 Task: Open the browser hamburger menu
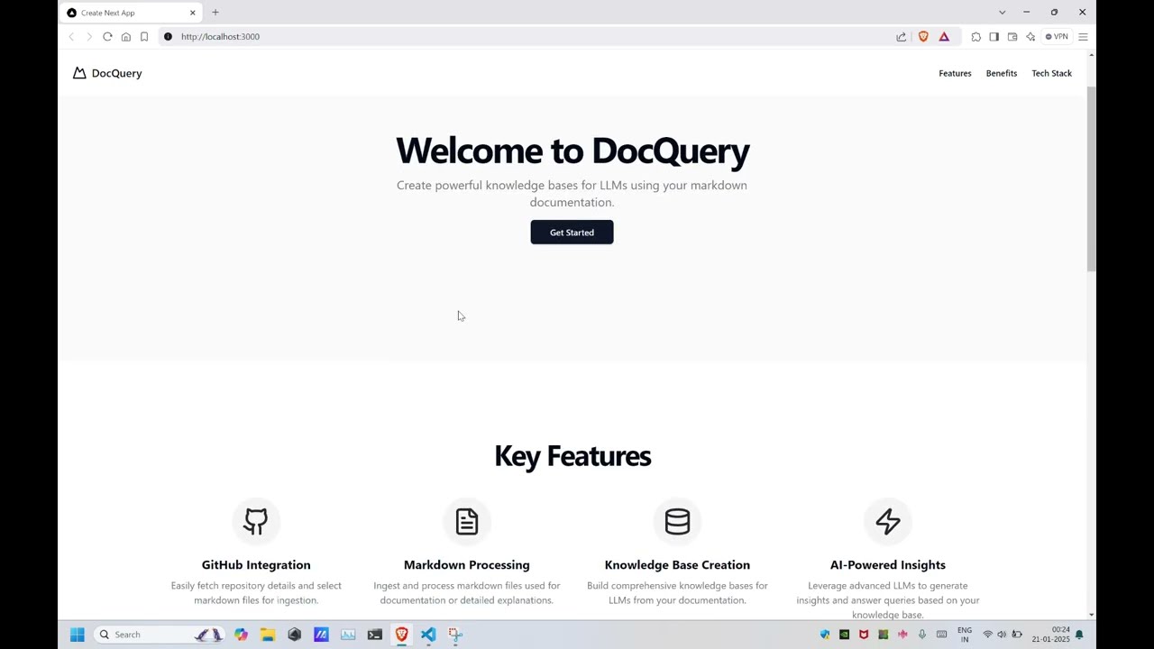coord(1082,36)
